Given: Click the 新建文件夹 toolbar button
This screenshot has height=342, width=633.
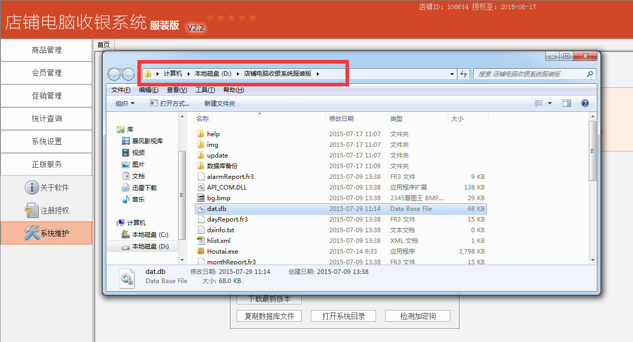Looking at the screenshot, I should [x=220, y=103].
